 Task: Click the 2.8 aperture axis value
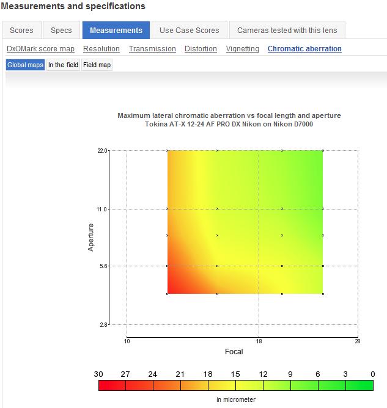click(103, 324)
